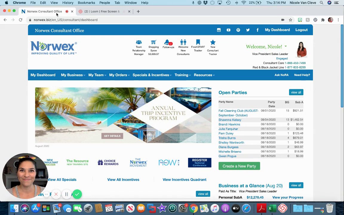Open a new browser tab
The image size is (344, 215).
point(138,11)
